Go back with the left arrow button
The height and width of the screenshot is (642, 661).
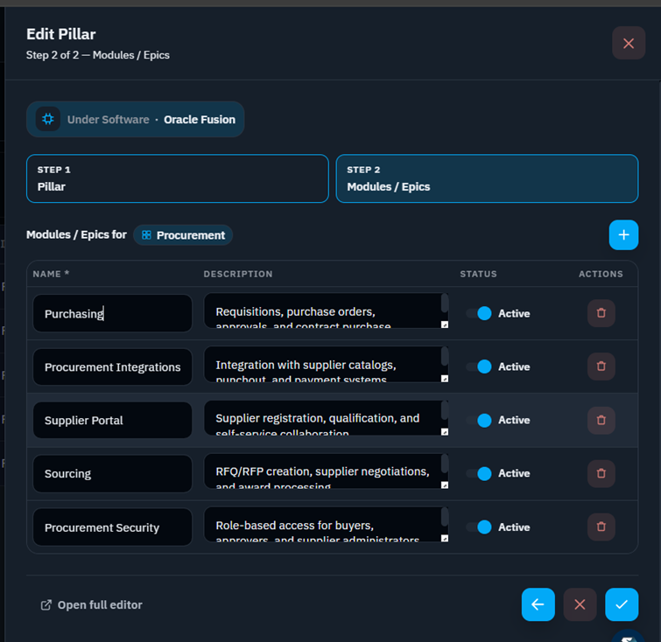[x=538, y=604]
